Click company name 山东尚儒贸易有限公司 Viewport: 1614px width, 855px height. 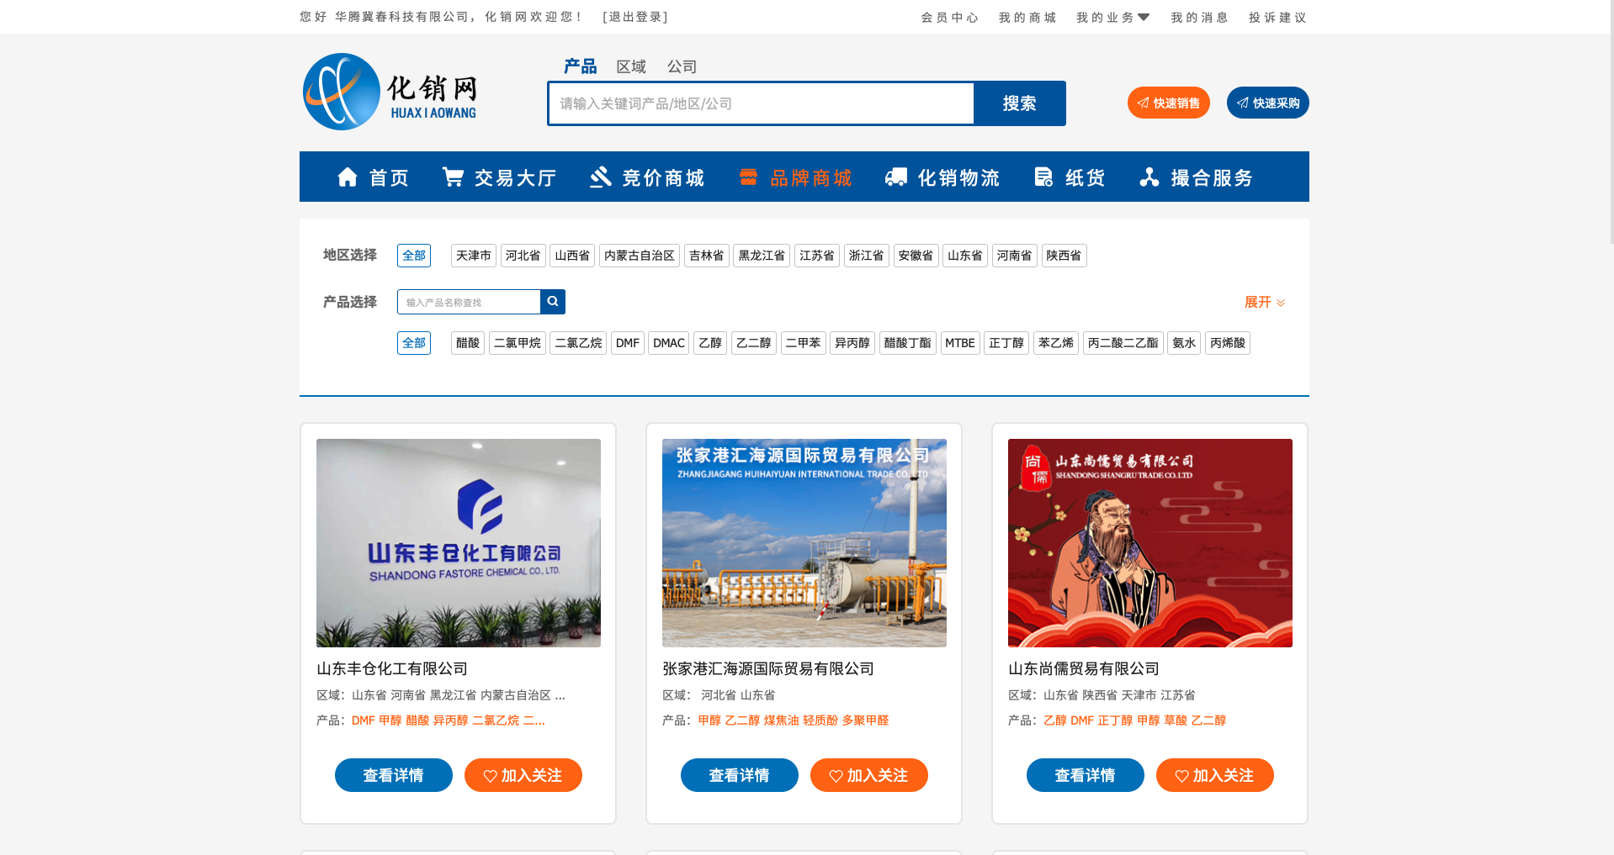coord(1084,669)
